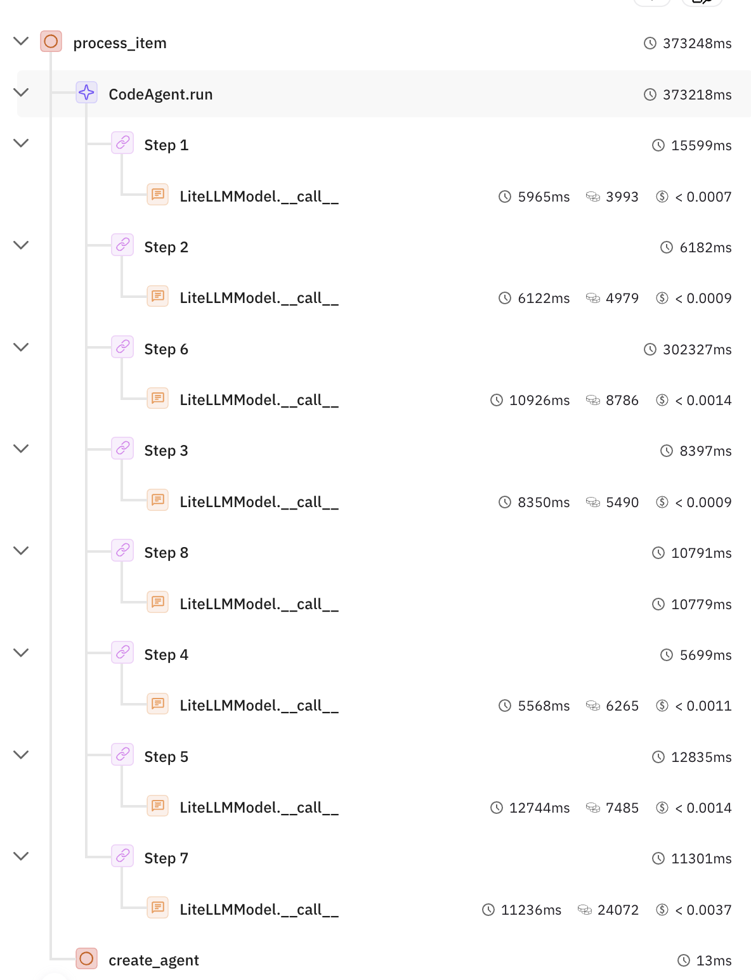The width and height of the screenshot is (751, 980).
Task: Click the LLM call icon under Step 7
Action: pos(158,908)
